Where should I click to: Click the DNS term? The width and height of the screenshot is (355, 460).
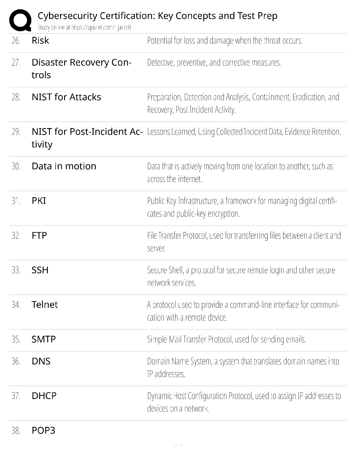pos(41,361)
